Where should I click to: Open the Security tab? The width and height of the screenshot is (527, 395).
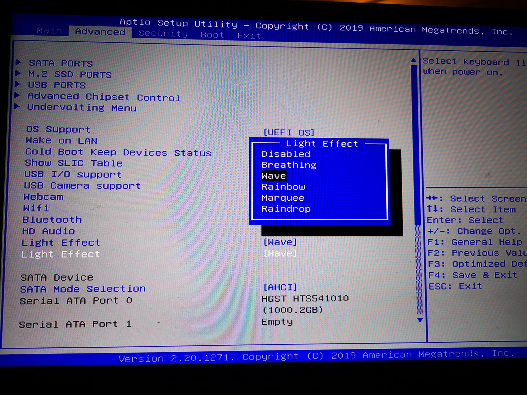(x=163, y=33)
